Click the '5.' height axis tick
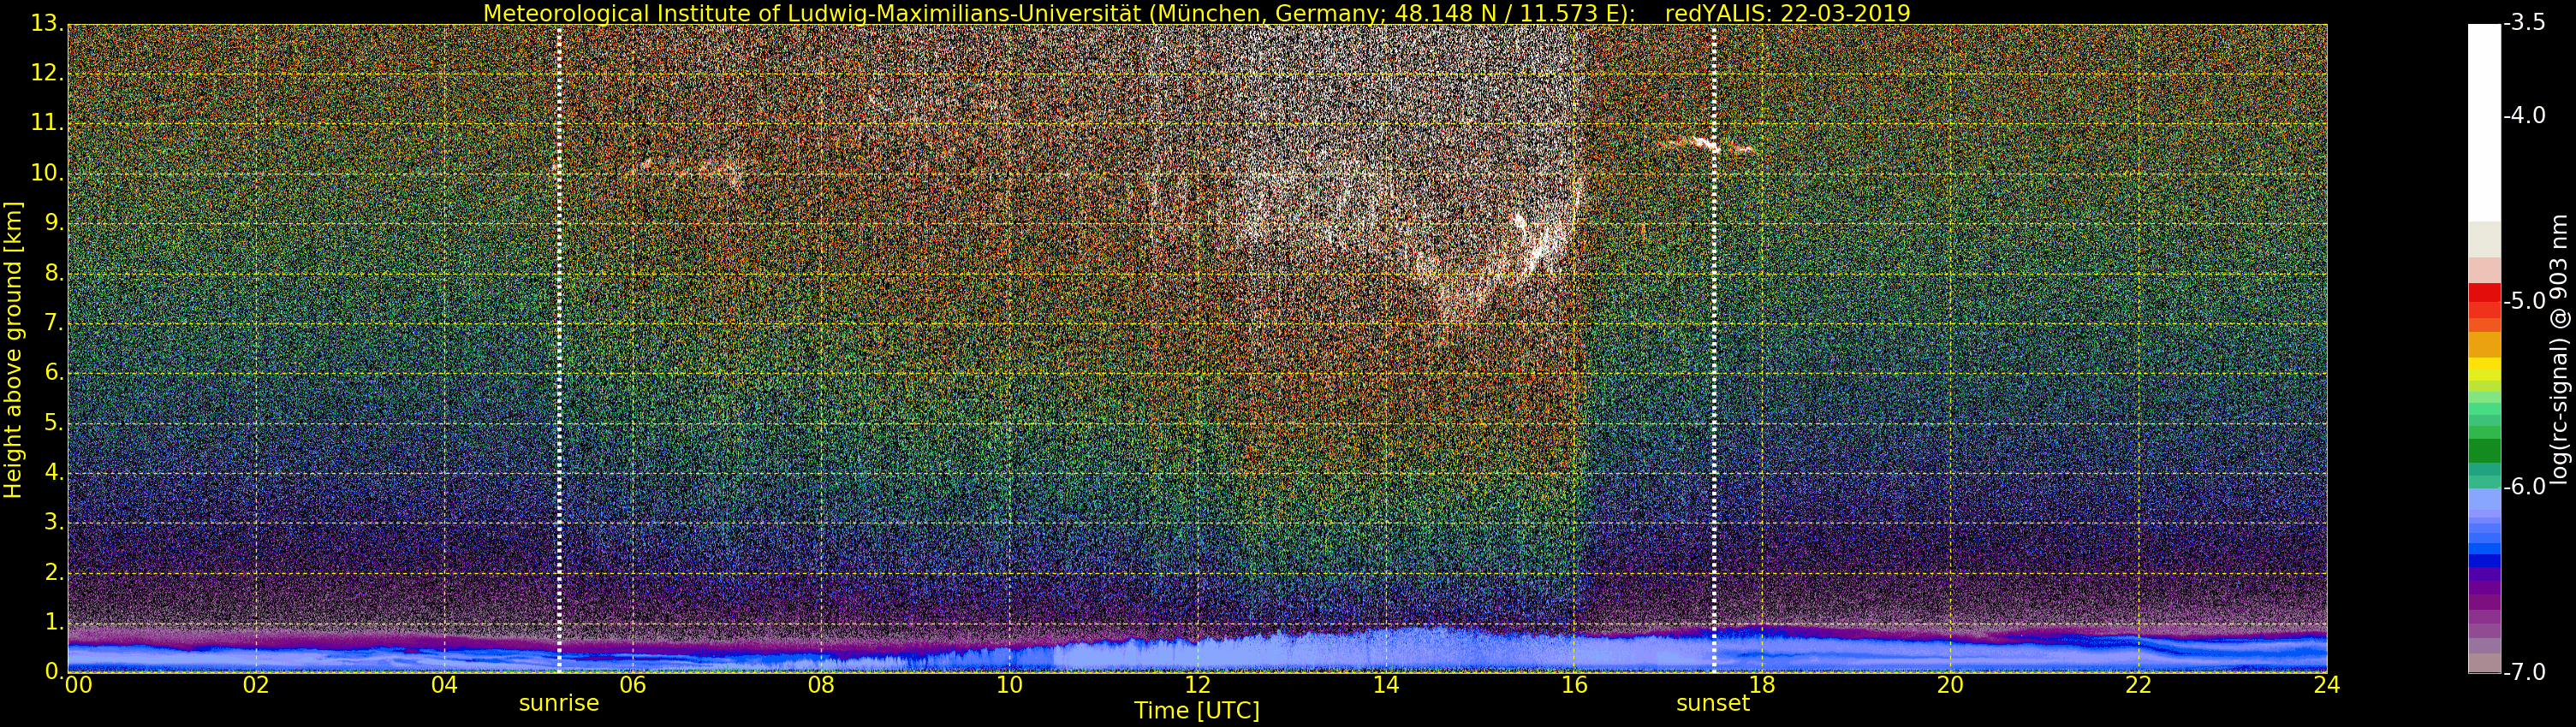 54,422
